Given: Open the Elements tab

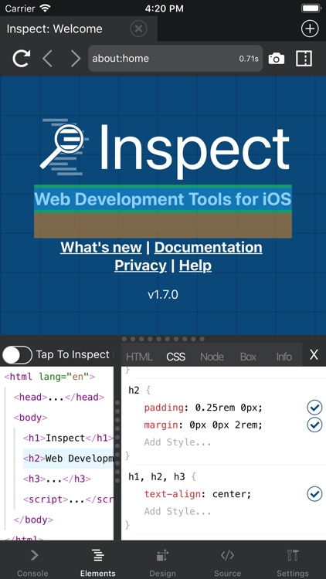Looking at the screenshot, I should pyautogui.click(x=98, y=562).
